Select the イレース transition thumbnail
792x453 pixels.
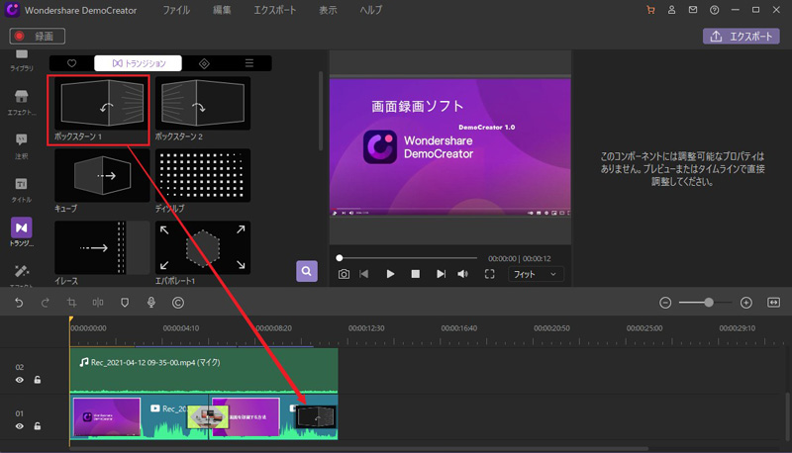click(102, 247)
